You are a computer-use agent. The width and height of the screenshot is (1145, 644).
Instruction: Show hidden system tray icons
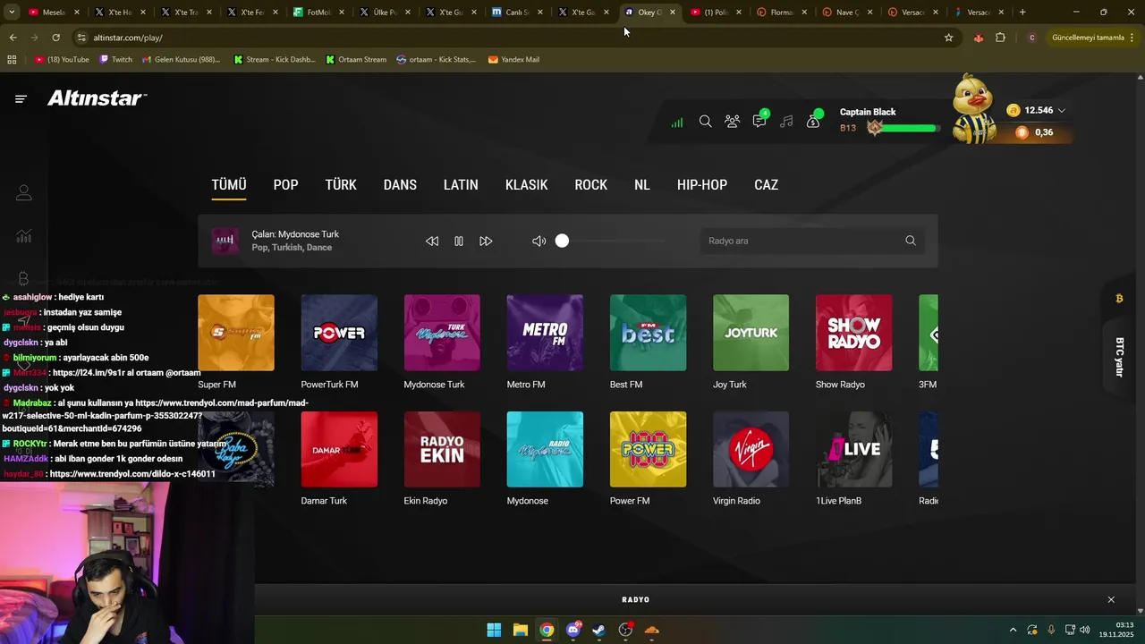[x=1013, y=630]
